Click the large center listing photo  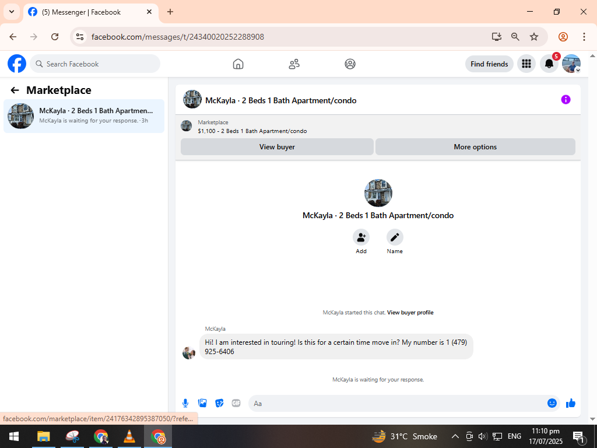(x=378, y=192)
